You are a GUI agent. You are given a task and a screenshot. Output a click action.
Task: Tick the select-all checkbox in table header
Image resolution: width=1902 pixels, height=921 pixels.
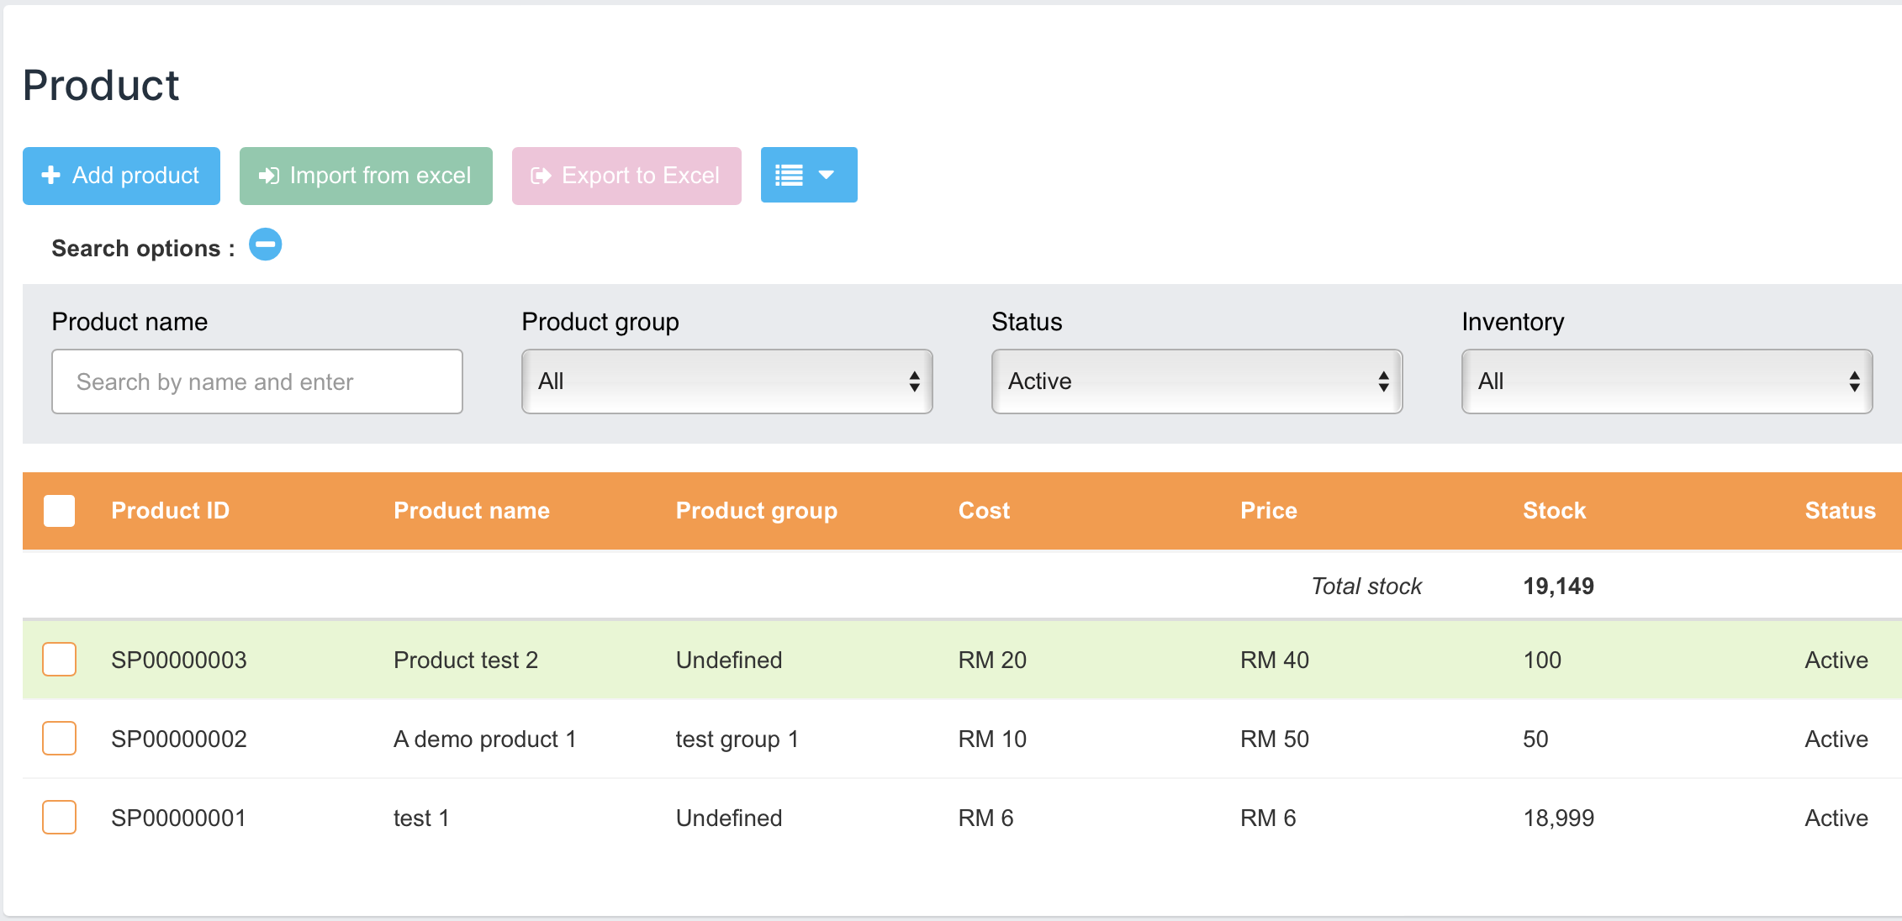coord(59,510)
